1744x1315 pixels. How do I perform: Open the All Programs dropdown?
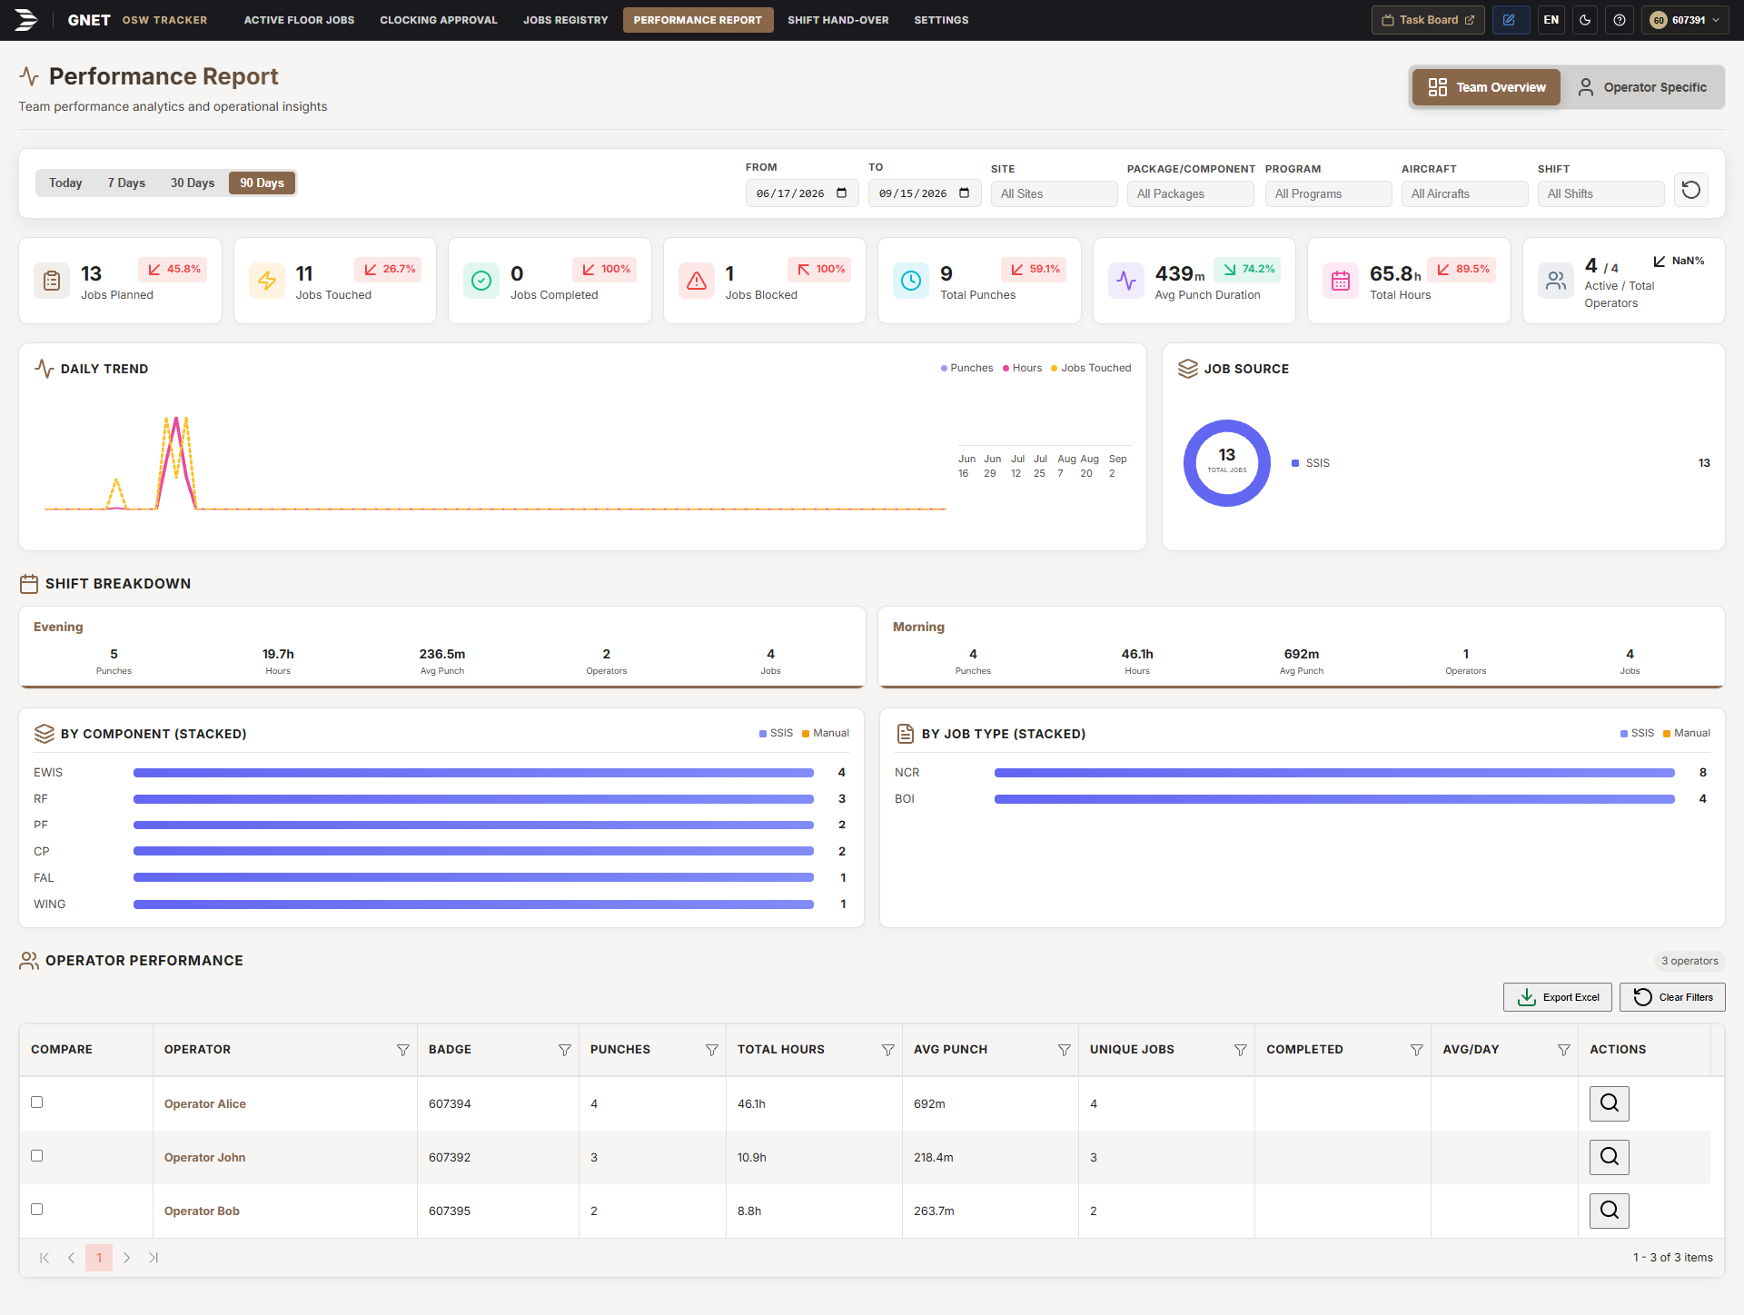[1328, 193]
